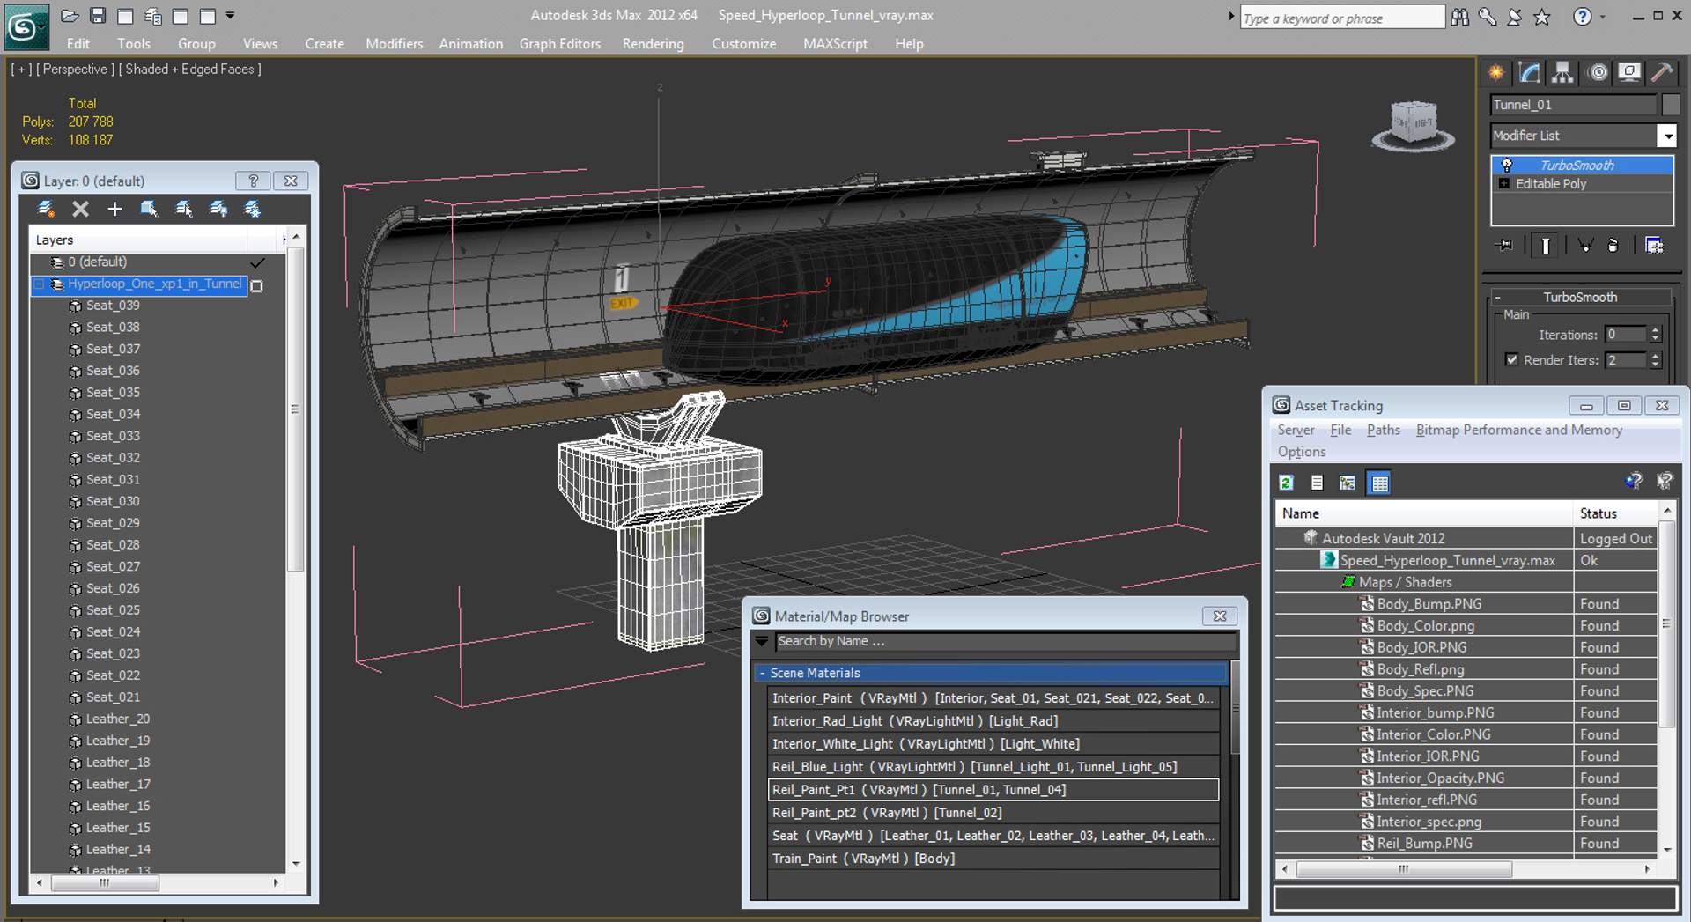Click the Tunnel_01 object name field
This screenshot has height=922, width=1691.
(1573, 104)
